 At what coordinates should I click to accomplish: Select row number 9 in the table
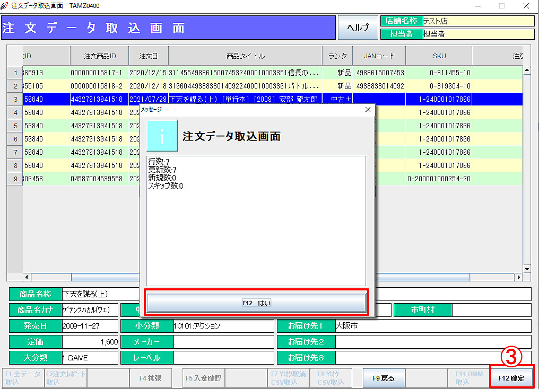click(x=15, y=179)
